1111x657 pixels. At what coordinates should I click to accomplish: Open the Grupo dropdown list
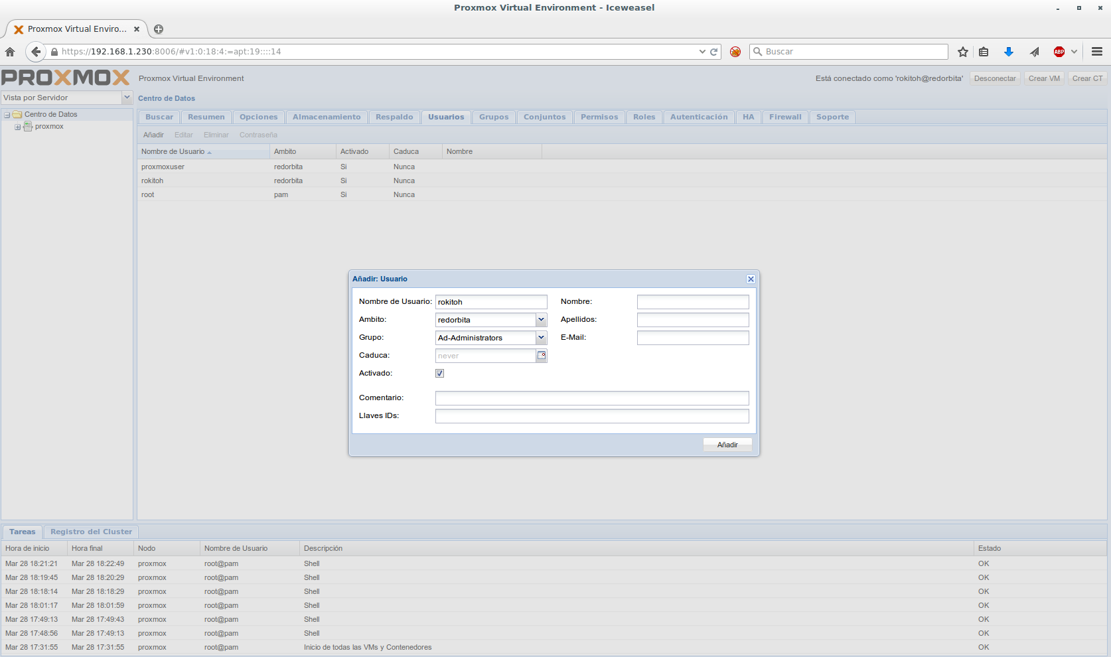[542, 338]
